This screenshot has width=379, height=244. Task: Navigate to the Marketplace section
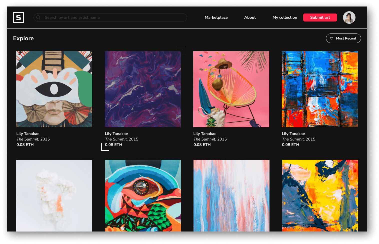click(216, 17)
